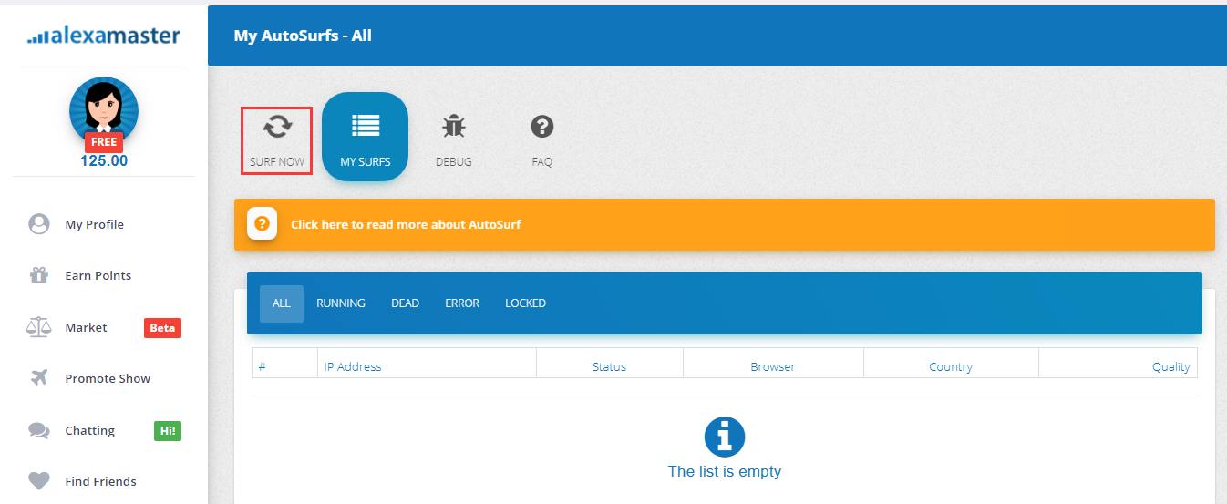Click here to read more about AutoSurf
The image size is (1227, 504).
(406, 224)
